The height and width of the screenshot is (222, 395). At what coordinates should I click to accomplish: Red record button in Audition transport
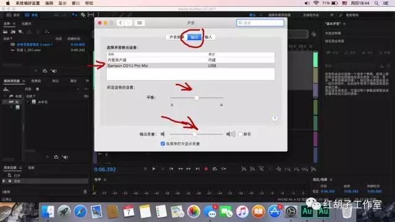[x=206, y=169]
